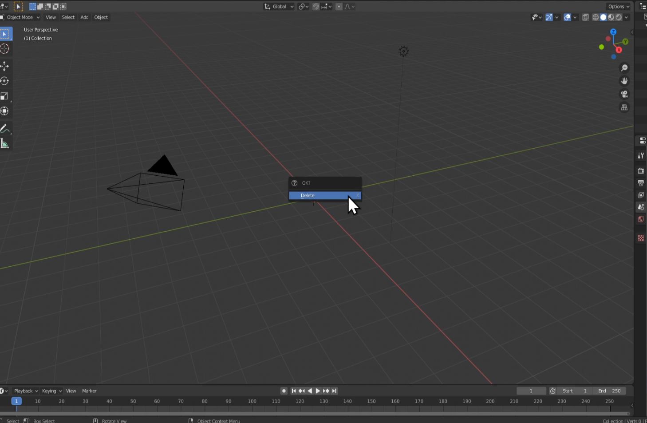
Task: Open the Render properties tab icon
Action: [641, 171]
